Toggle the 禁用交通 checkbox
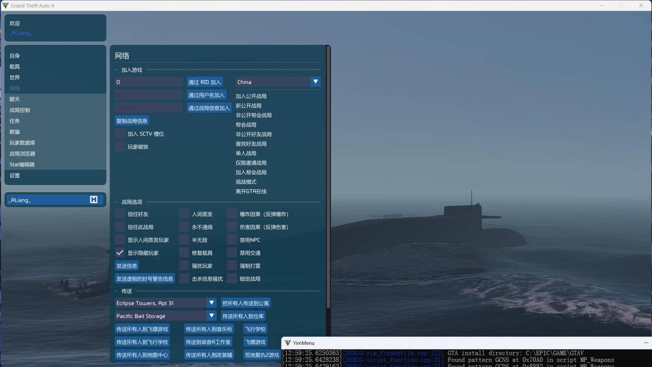Viewport: 652px width, 367px height. tap(232, 253)
